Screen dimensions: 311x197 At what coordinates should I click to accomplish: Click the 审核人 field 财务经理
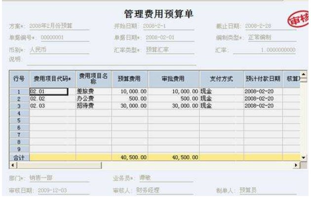164,191
